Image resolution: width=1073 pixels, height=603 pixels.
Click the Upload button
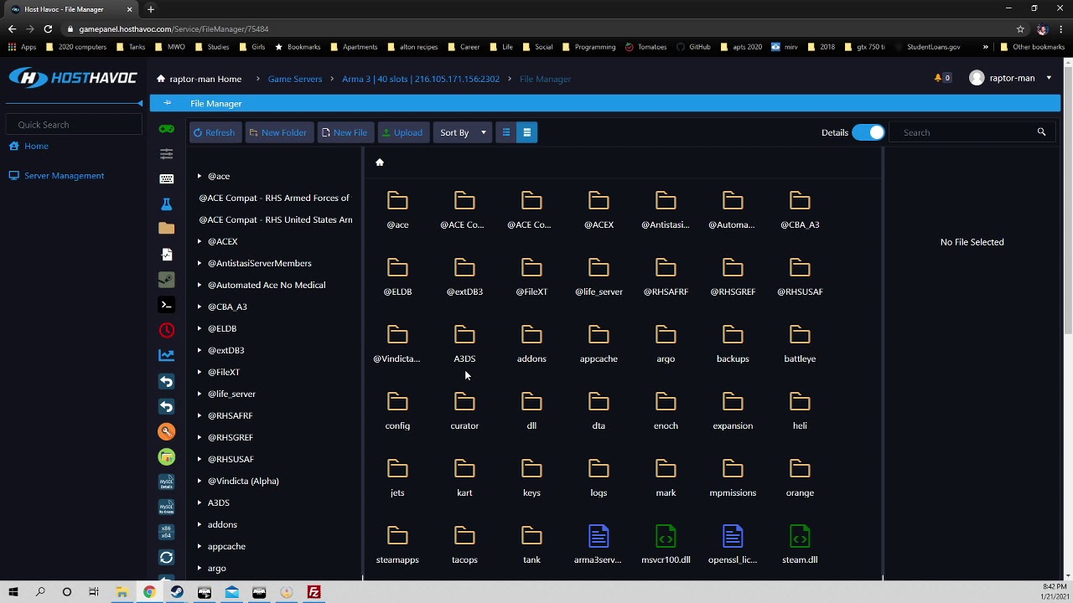pyautogui.click(x=402, y=132)
